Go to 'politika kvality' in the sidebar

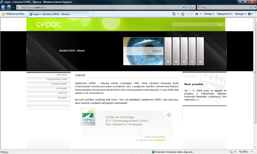click(x=59, y=84)
